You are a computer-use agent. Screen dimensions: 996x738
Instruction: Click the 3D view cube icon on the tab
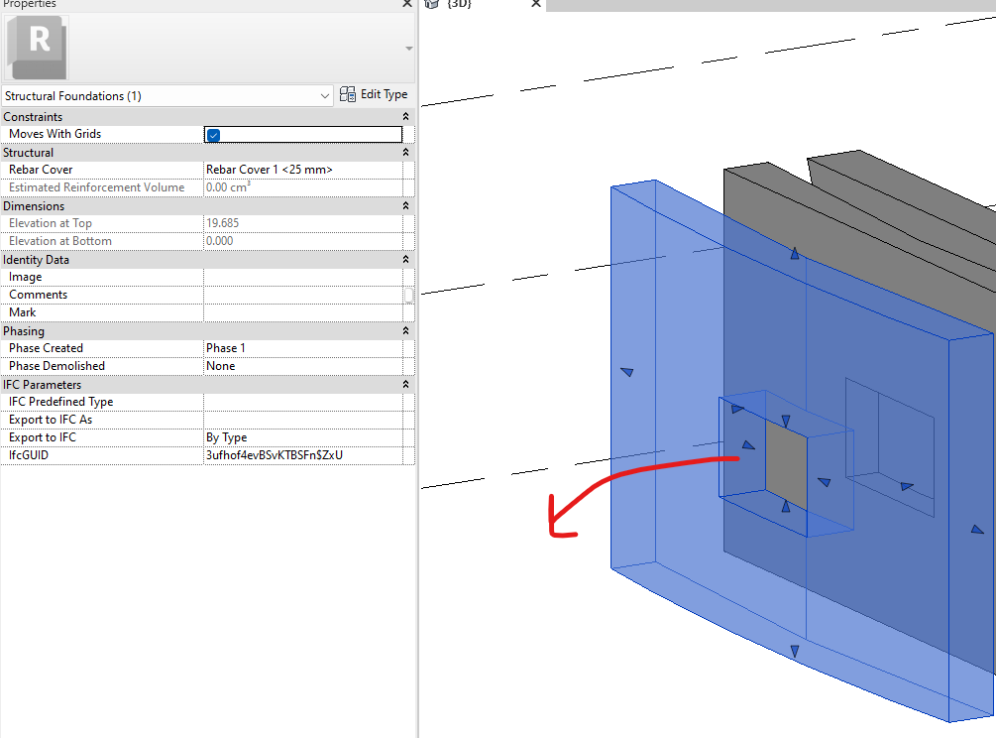coord(431,5)
